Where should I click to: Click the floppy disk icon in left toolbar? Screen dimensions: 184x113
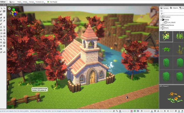tap(4, 46)
